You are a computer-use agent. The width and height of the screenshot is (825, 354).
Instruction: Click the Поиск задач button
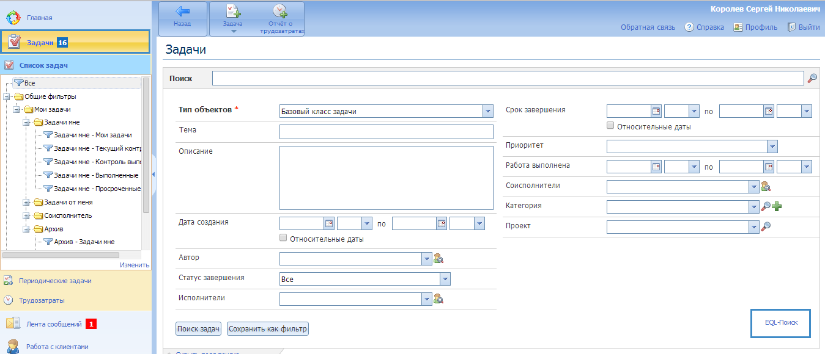(x=199, y=329)
